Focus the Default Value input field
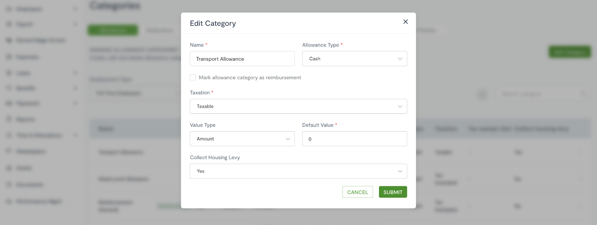The height and width of the screenshot is (225, 597). point(354,139)
